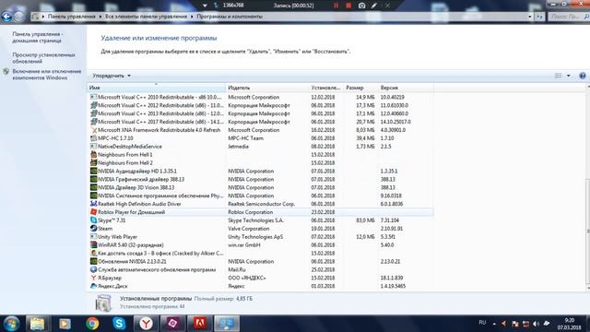Click the search box in Control Panel
The image size is (590, 332).
point(568,17)
